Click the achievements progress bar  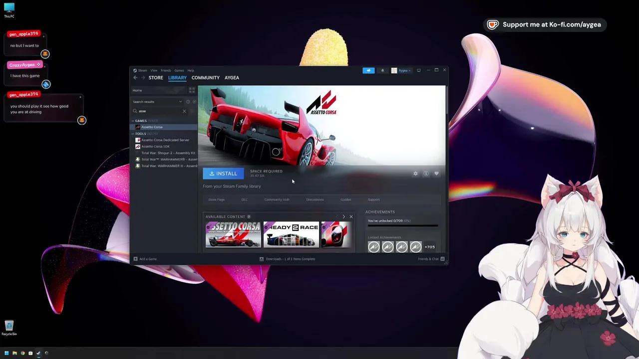click(403, 226)
